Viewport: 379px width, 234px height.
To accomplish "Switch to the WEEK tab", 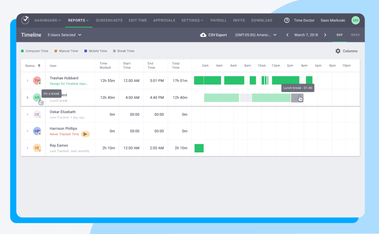I will click(355, 34).
